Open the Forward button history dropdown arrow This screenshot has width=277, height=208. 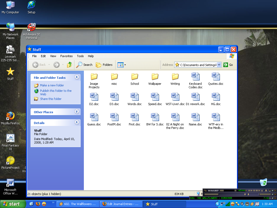click(x=63, y=65)
